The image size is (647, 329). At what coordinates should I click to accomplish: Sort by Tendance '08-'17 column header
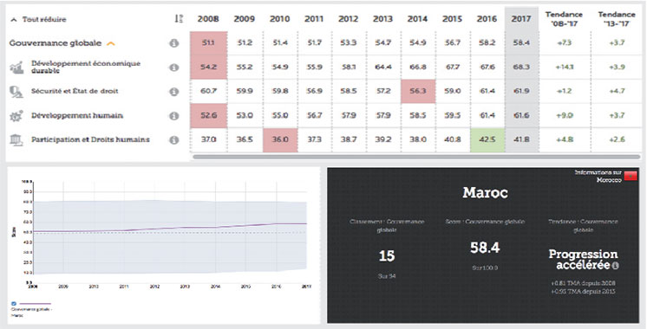tap(564, 19)
